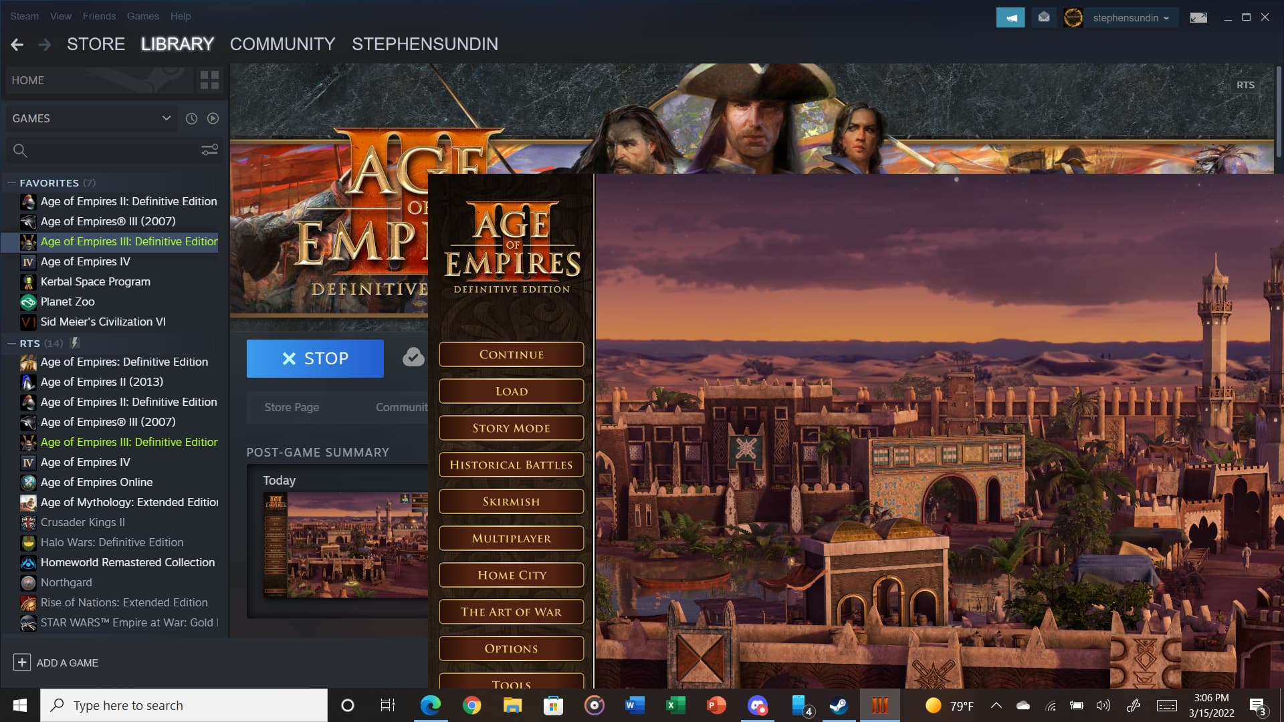Open the COMMUNITY menu tab
1284x722 pixels.
pyautogui.click(x=282, y=43)
